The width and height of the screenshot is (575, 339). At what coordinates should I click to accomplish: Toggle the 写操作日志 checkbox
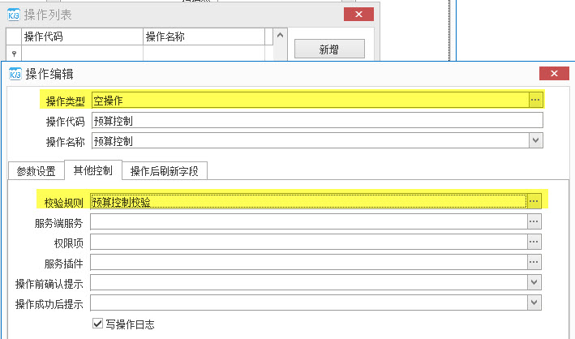[x=98, y=324]
